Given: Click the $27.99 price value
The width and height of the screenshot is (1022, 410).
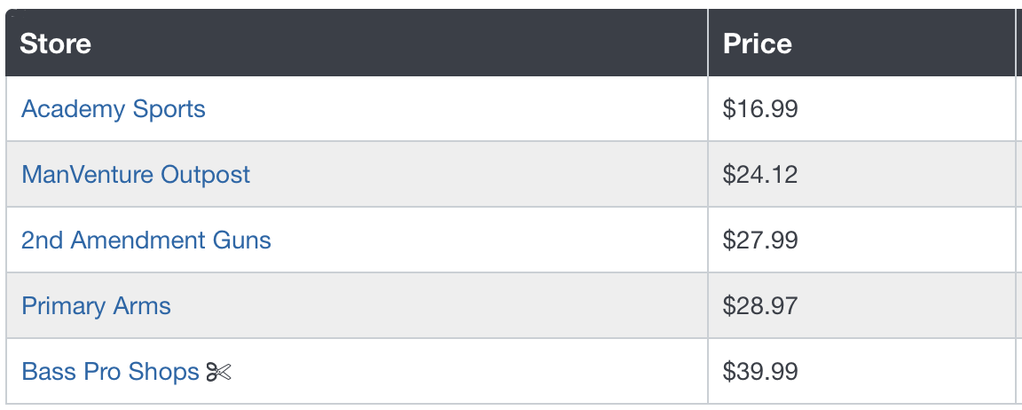Looking at the screenshot, I should point(760,240).
